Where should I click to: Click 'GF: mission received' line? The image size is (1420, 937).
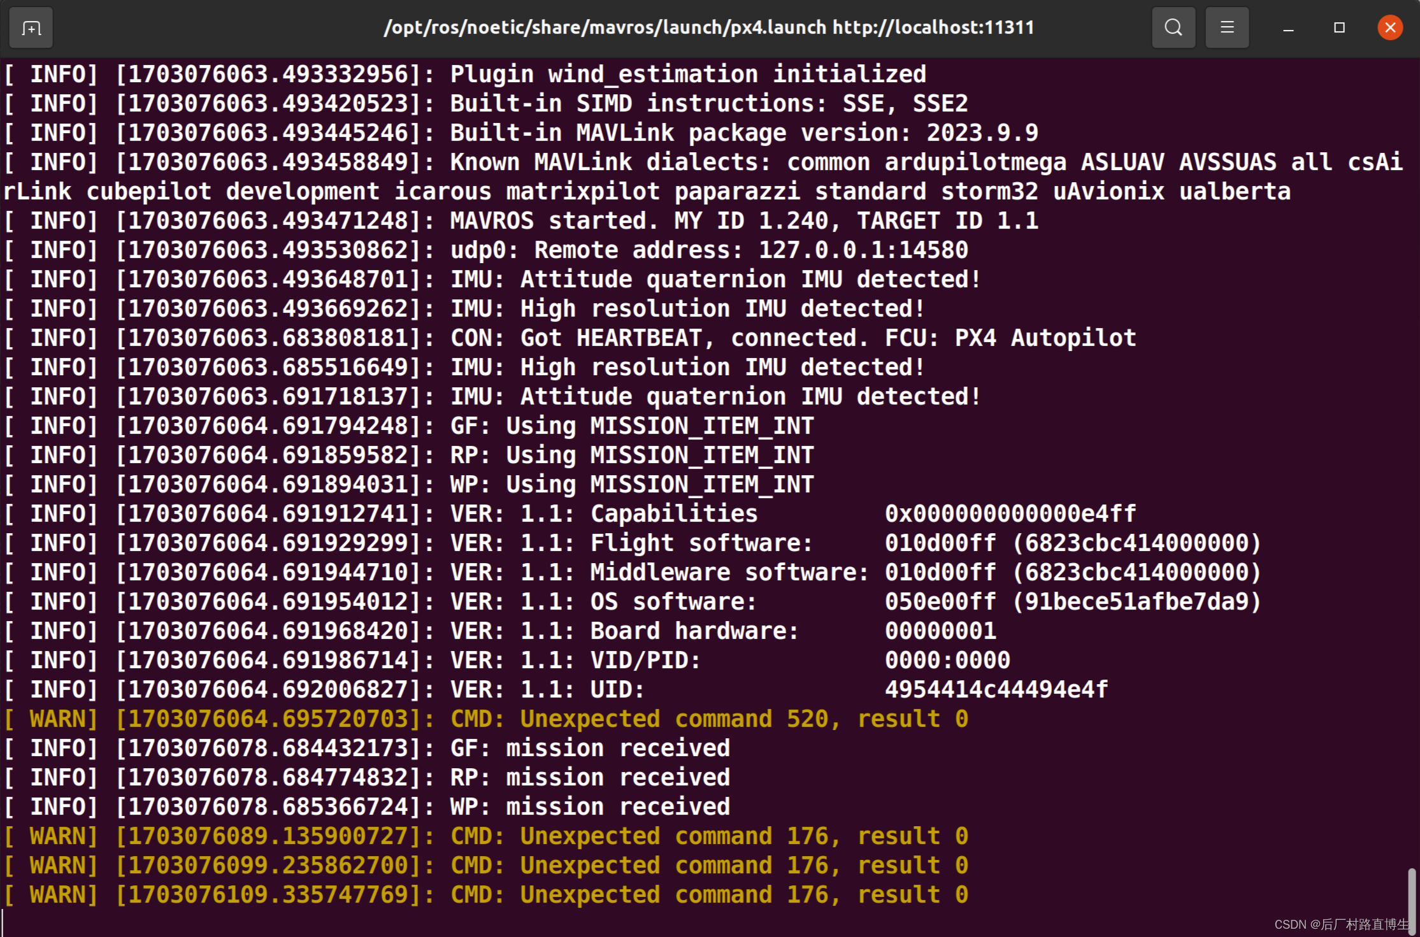(367, 748)
